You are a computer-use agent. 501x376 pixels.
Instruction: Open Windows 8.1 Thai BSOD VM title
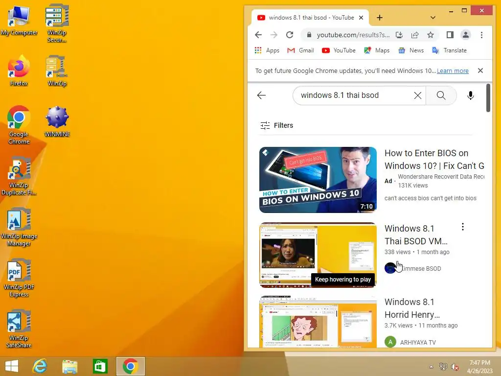click(x=416, y=235)
